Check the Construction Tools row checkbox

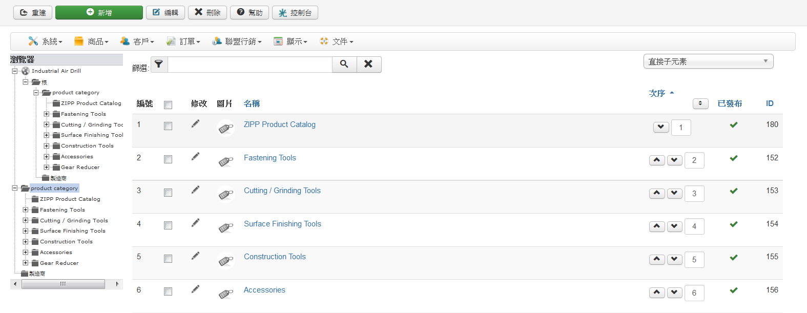(x=168, y=259)
